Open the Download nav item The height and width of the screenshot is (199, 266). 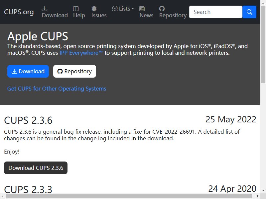[x=55, y=12]
